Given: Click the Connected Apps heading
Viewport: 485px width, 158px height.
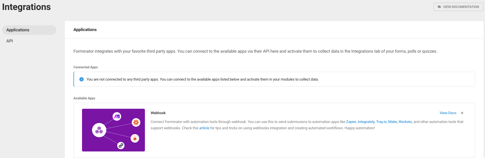Looking at the screenshot, I should coord(85,67).
